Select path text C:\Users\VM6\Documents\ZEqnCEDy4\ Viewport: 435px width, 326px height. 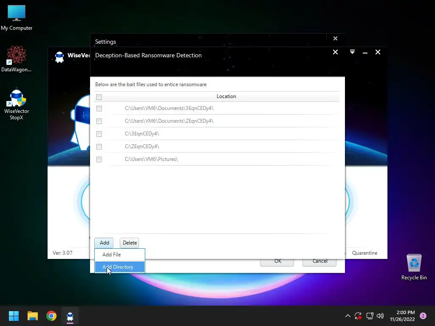click(x=169, y=121)
